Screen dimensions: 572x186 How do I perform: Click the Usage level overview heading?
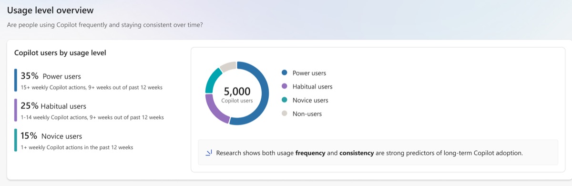tap(50, 10)
